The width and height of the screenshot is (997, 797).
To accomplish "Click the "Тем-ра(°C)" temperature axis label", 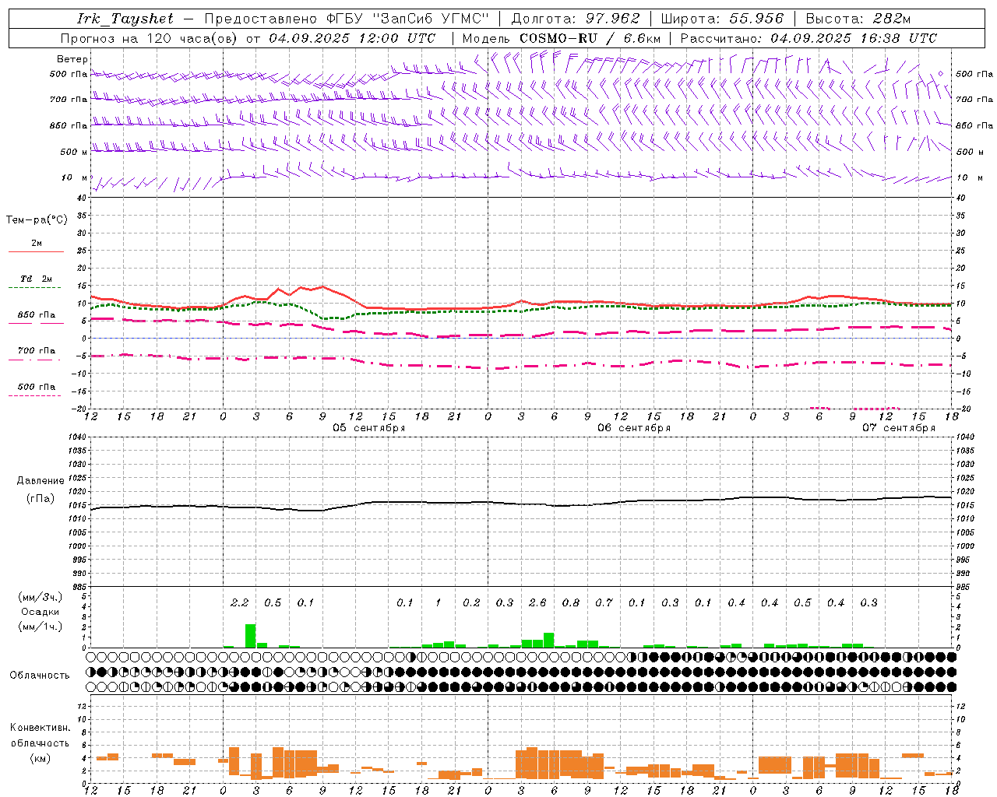I will click(37, 220).
